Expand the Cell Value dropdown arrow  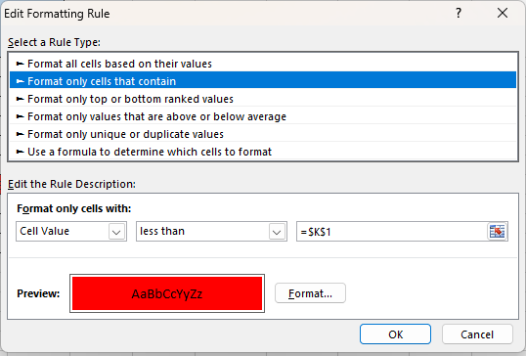[x=116, y=232]
